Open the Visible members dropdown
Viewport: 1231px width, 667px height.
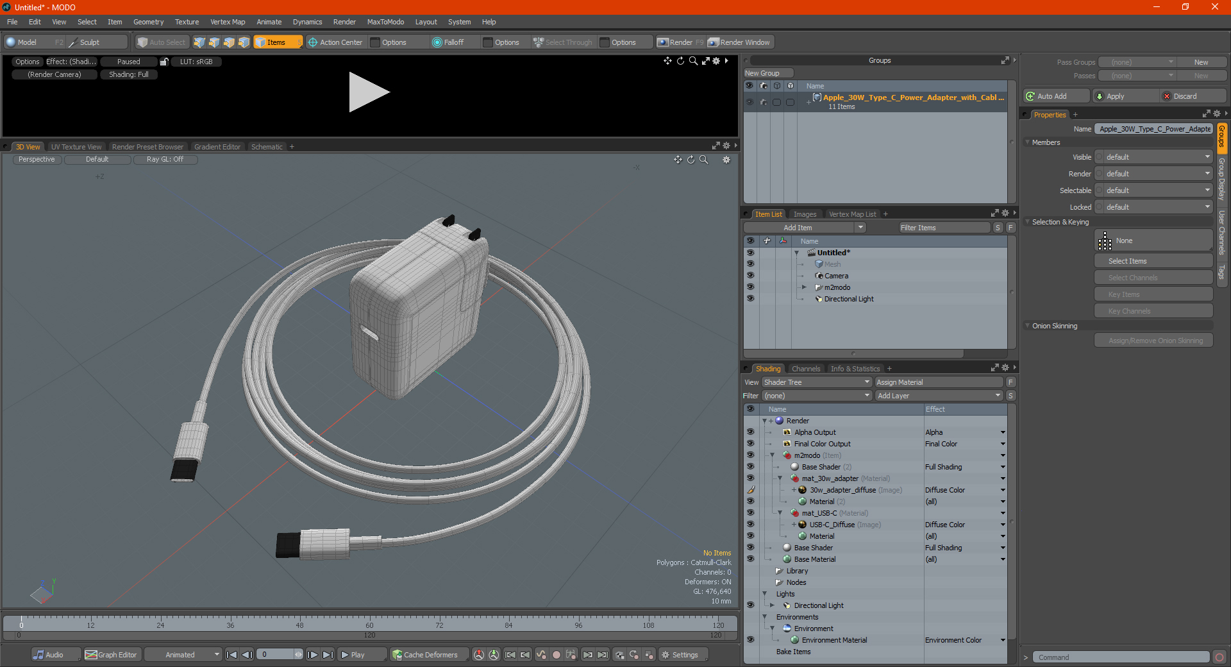pyautogui.click(x=1153, y=157)
